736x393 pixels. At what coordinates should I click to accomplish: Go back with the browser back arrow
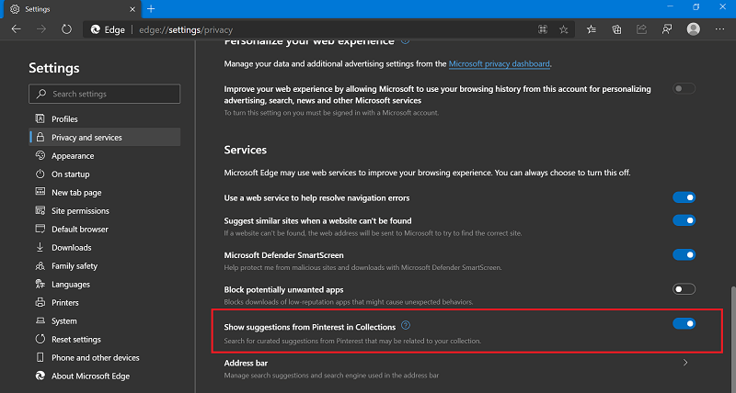pyautogui.click(x=17, y=29)
